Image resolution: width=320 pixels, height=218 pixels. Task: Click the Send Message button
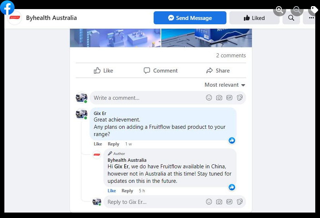(190, 18)
